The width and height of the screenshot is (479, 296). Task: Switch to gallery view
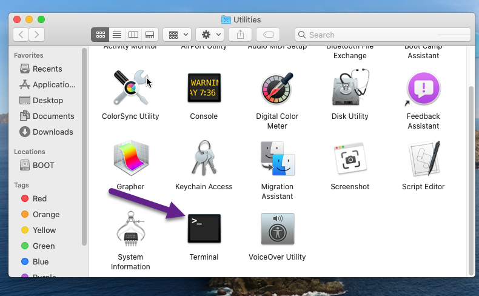(150, 35)
